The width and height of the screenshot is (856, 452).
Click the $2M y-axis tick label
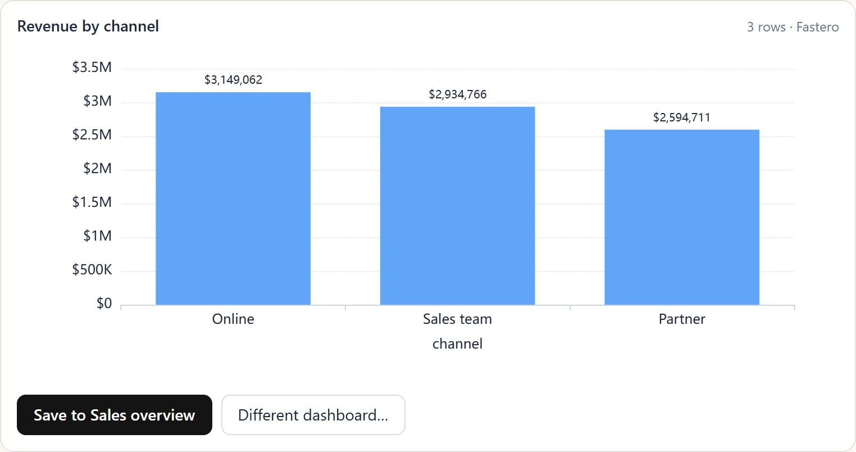click(98, 169)
